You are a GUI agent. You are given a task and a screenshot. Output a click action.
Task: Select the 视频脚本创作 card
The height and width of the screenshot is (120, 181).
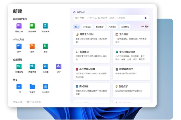click(132, 72)
